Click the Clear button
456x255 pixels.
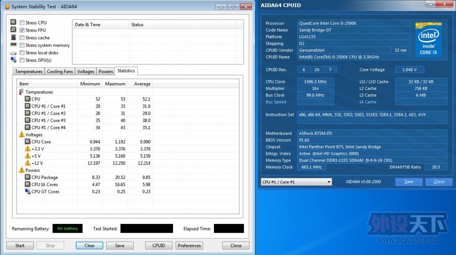tap(89, 245)
